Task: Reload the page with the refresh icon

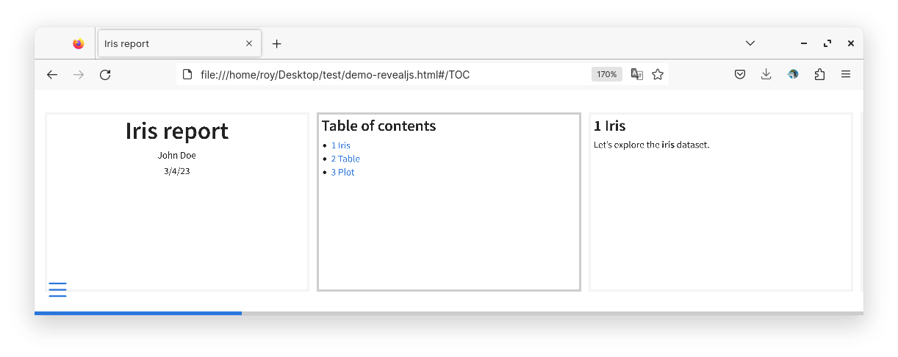Action: click(105, 74)
